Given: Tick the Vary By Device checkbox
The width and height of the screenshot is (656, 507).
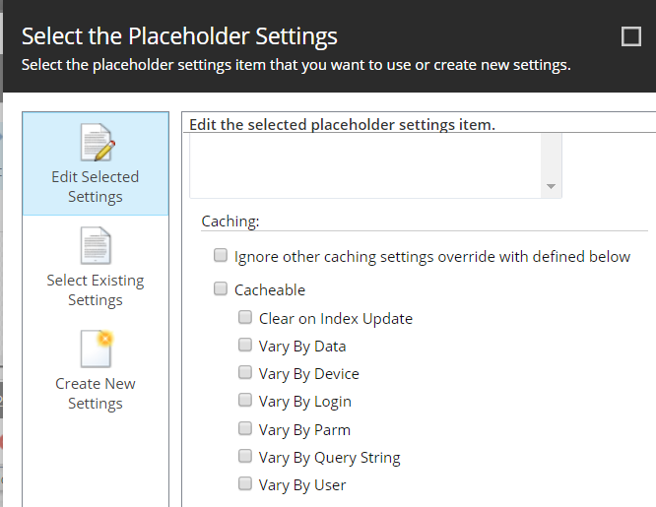Looking at the screenshot, I should (x=245, y=372).
